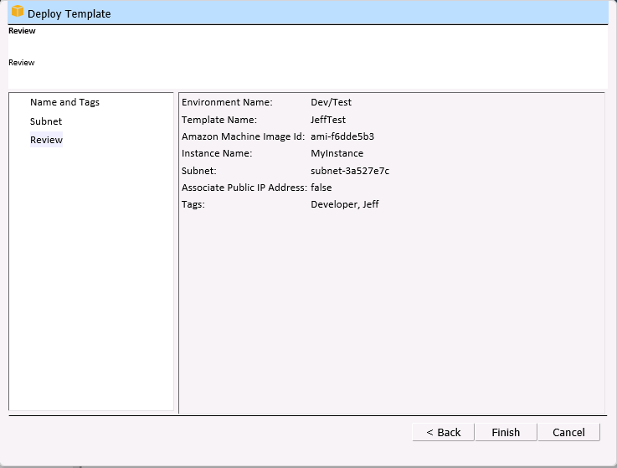Select the Review step in left panel
The width and height of the screenshot is (617, 468).
(x=46, y=140)
